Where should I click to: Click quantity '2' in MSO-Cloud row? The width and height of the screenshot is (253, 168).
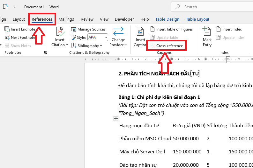208,138
